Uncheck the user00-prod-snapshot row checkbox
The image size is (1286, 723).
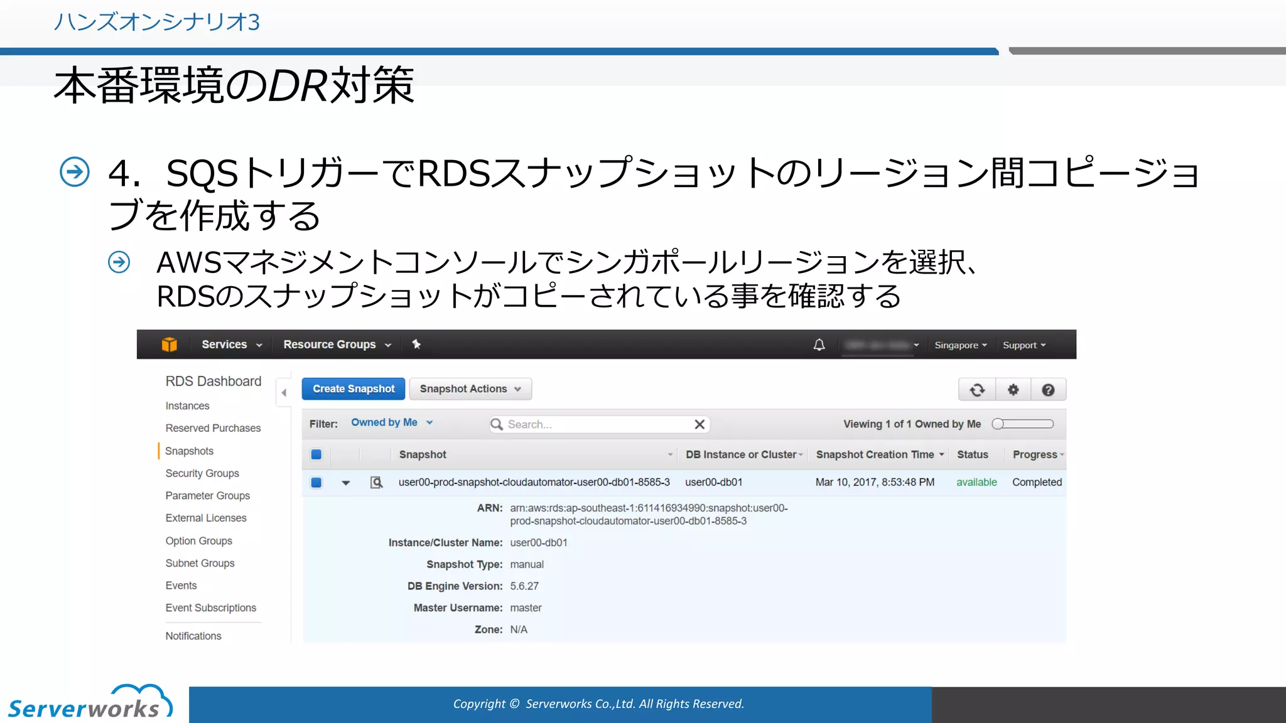[316, 482]
